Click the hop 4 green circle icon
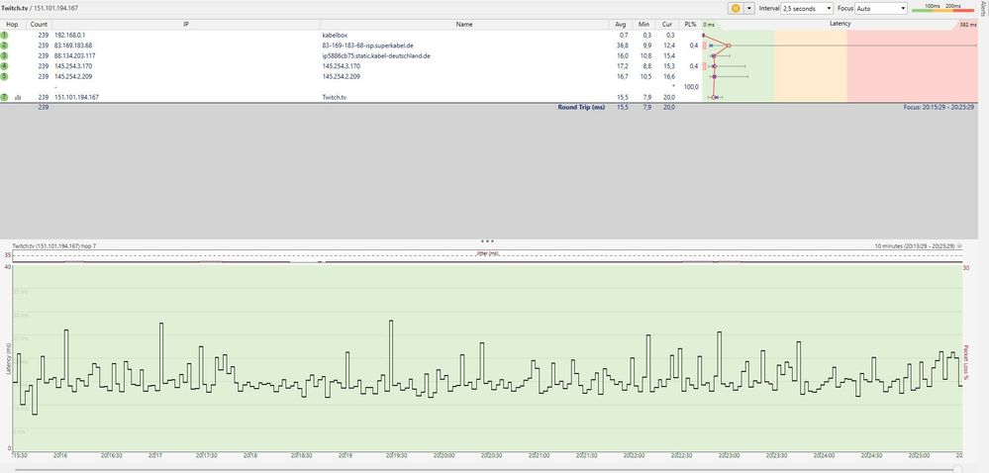This screenshot has height=473, width=989. tap(4, 66)
